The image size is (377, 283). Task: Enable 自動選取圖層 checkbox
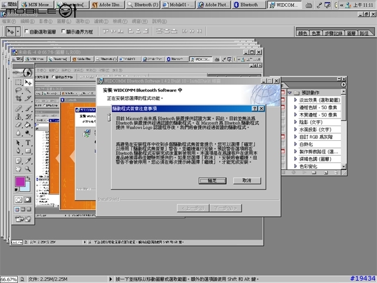[27, 31]
